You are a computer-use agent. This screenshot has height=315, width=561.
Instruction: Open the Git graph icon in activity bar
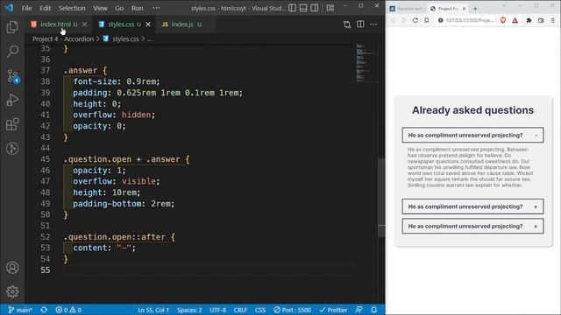tap(12, 148)
